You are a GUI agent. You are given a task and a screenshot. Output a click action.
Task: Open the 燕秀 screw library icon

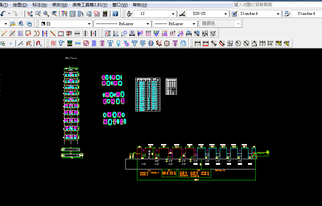coord(103,43)
